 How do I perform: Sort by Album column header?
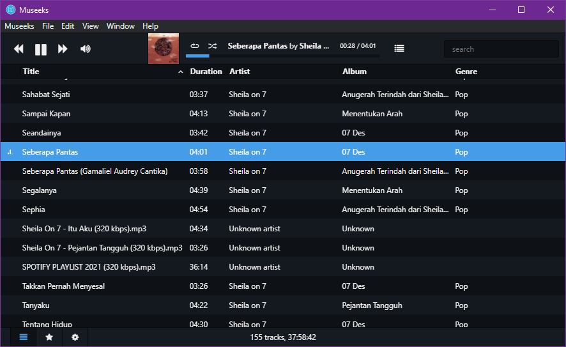pyautogui.click(x=355, y=72)
